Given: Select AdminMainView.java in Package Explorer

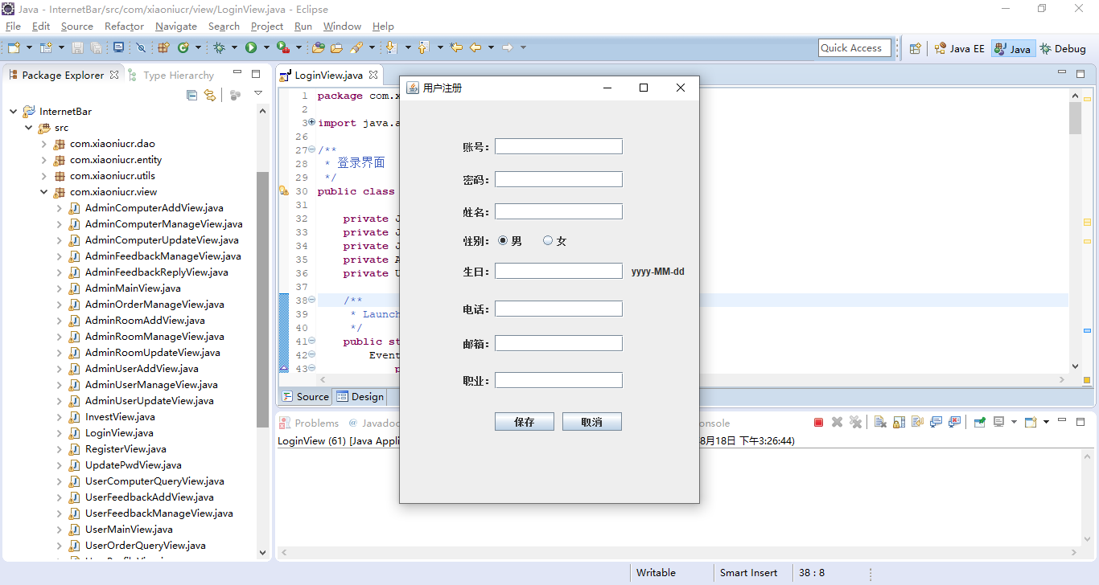Looking at the screenshot, I should [x=133, y=288].
